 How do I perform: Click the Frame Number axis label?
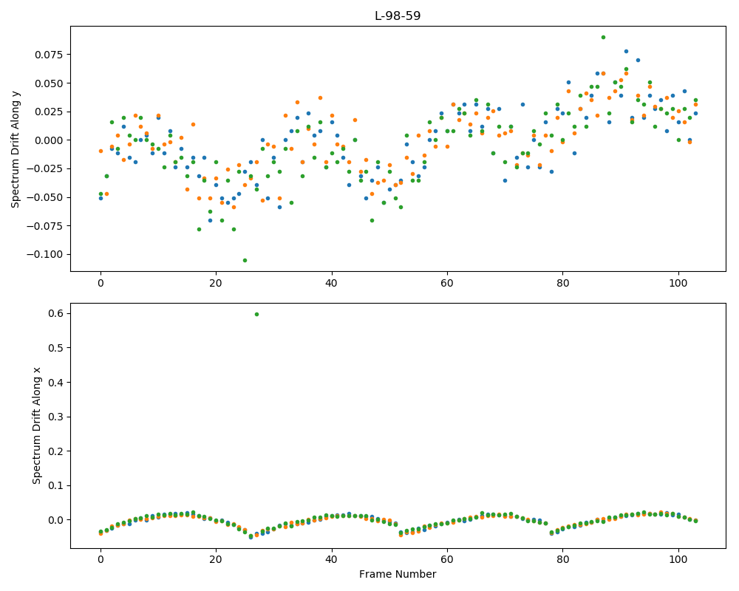pos(398,574)
